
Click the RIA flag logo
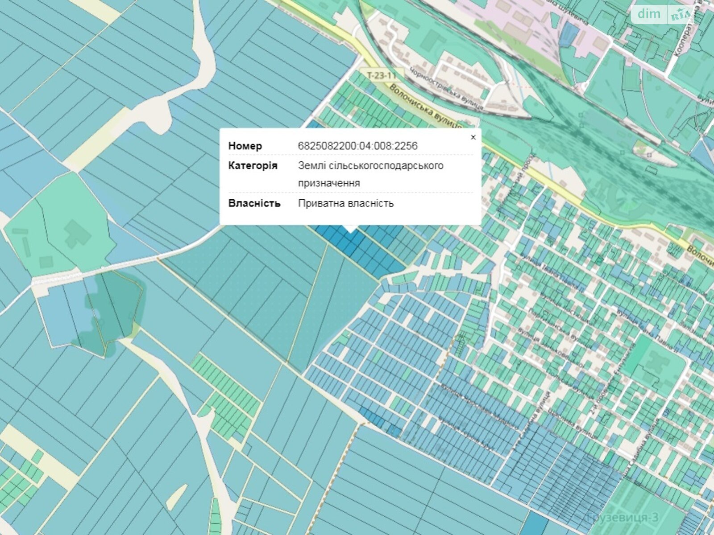click(x=680, y=15)
